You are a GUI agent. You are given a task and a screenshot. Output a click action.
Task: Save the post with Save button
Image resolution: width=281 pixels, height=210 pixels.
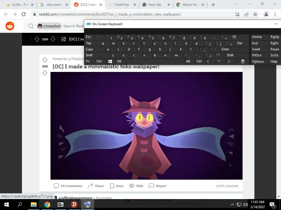117,186
